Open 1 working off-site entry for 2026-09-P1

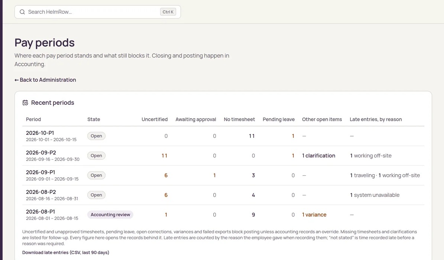399,175
